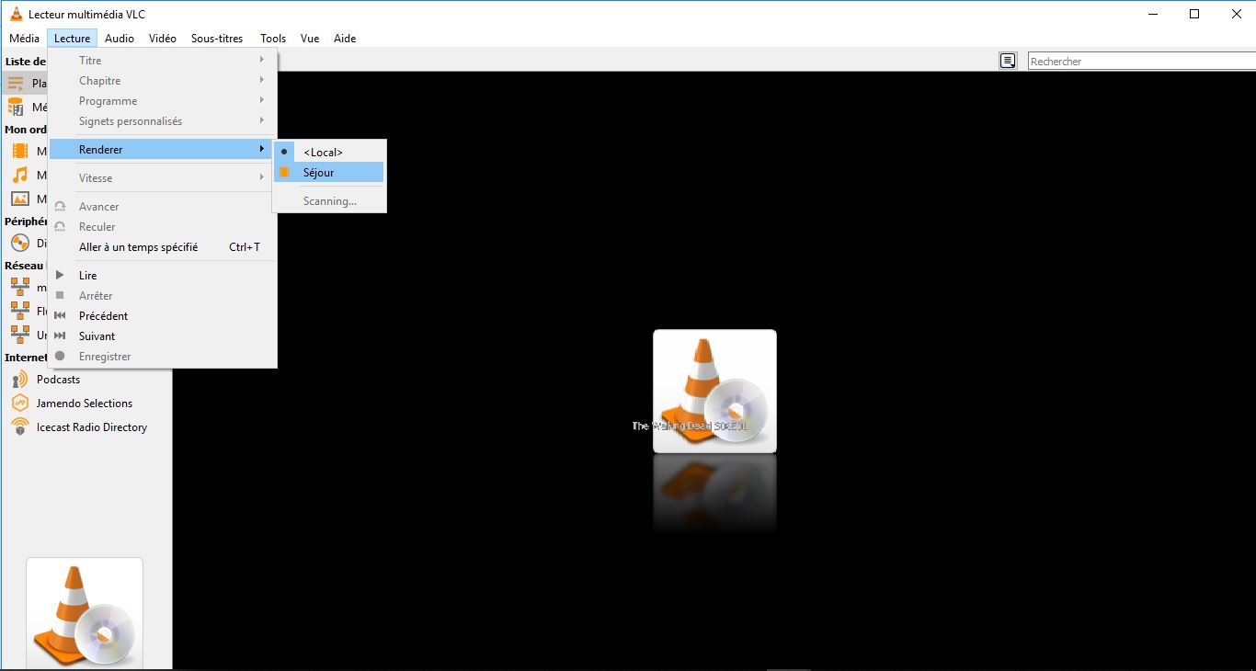
Task: Select the music note icon under Mon ordinateur
Action: 22,175
